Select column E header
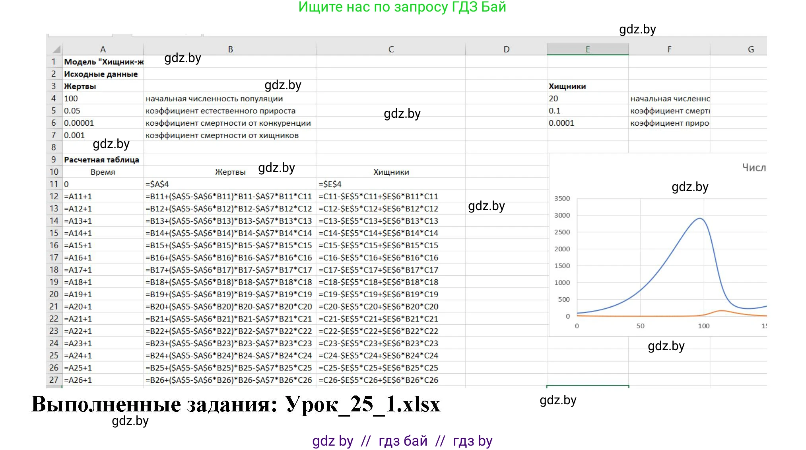 pyautogui.click(x=587, y=49)
